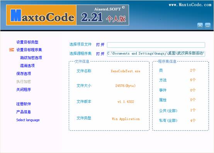This screenshot has width=214, height=153.
Task: Click Select language link
Action: click(x=28, y=120)
